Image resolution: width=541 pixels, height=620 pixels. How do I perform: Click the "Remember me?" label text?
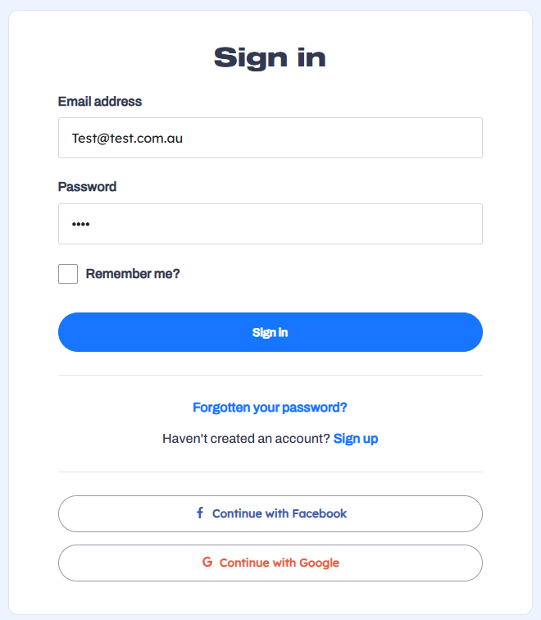click(133, 274)
